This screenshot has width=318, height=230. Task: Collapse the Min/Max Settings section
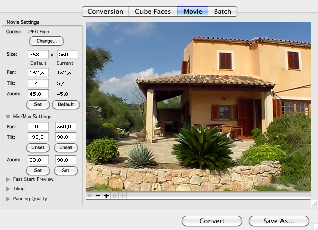pos(8,117)
